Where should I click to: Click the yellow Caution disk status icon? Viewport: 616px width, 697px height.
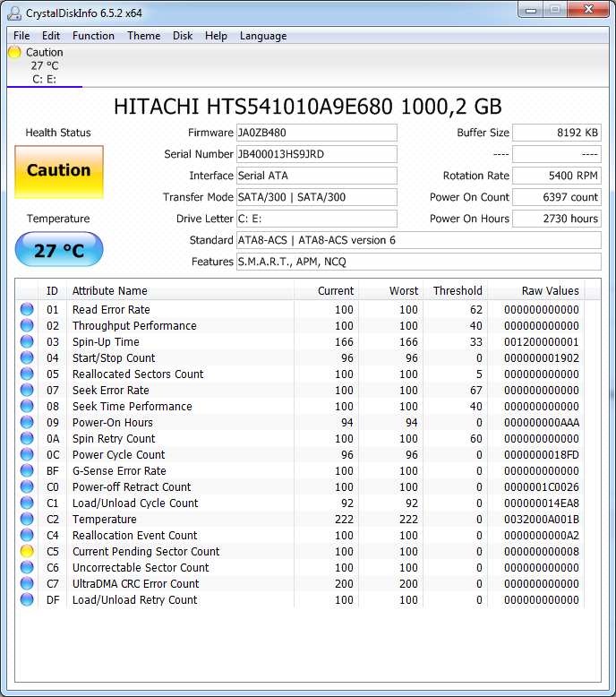14,52
